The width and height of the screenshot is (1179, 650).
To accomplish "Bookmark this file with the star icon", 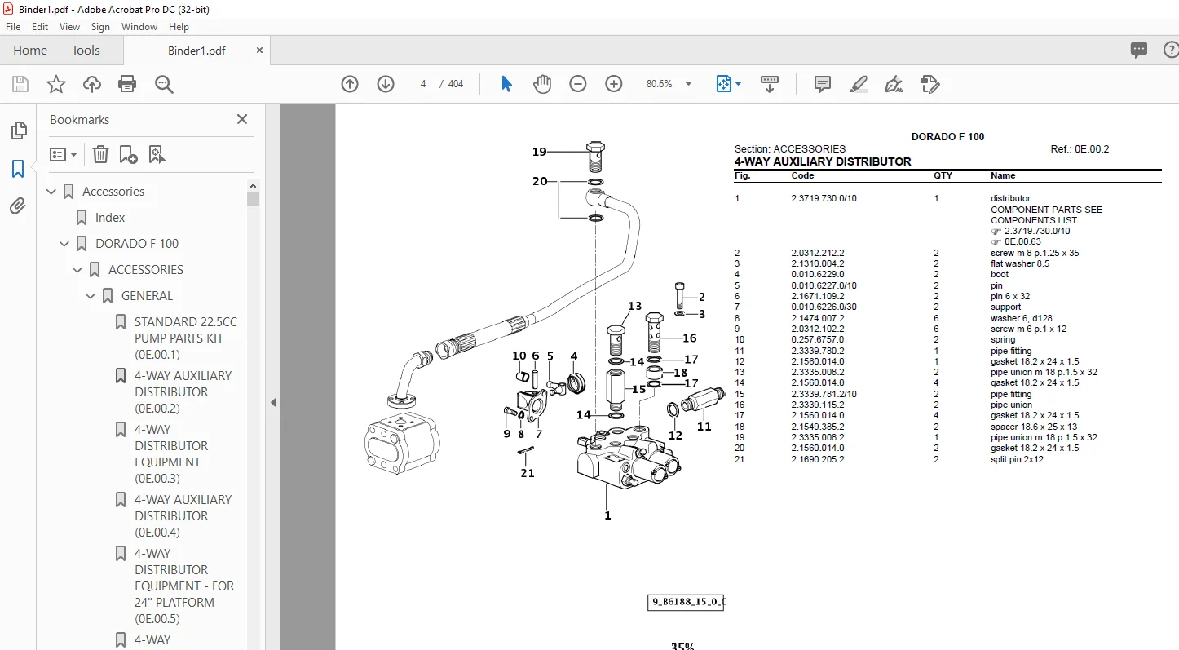I will pyautogui.click(x=55, y=84).
